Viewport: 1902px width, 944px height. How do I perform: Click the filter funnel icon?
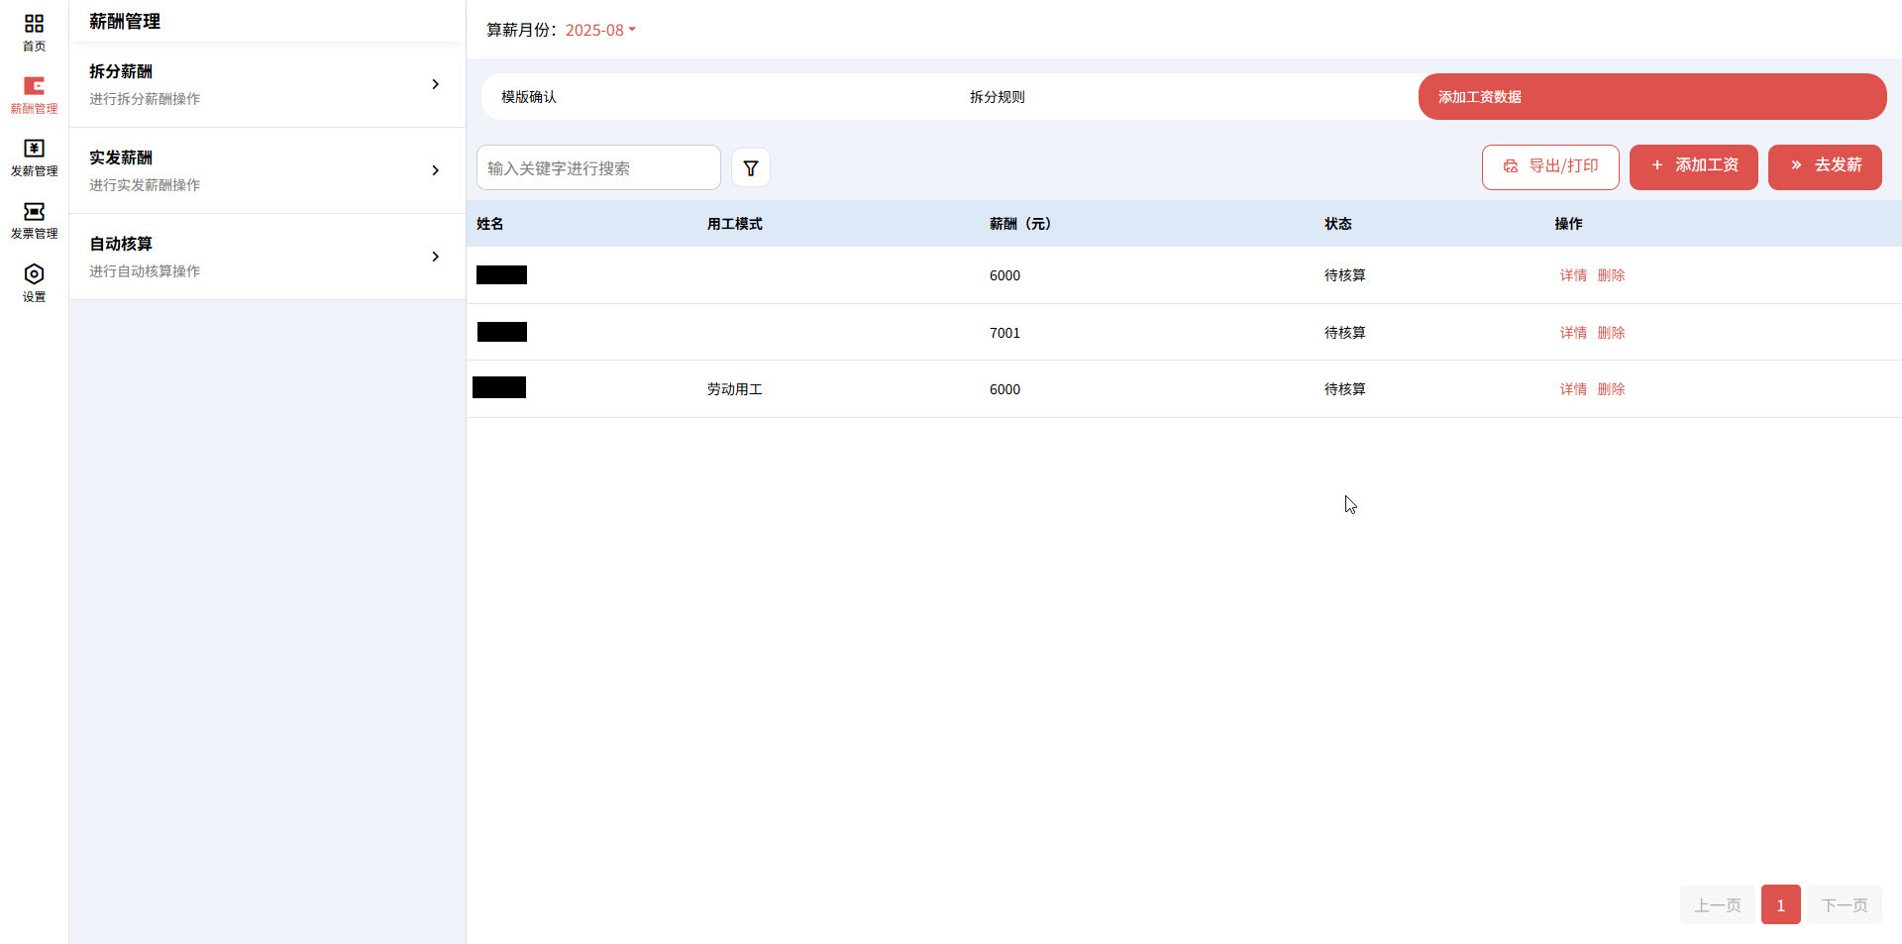pyautogui.click(x=751, y=168)
